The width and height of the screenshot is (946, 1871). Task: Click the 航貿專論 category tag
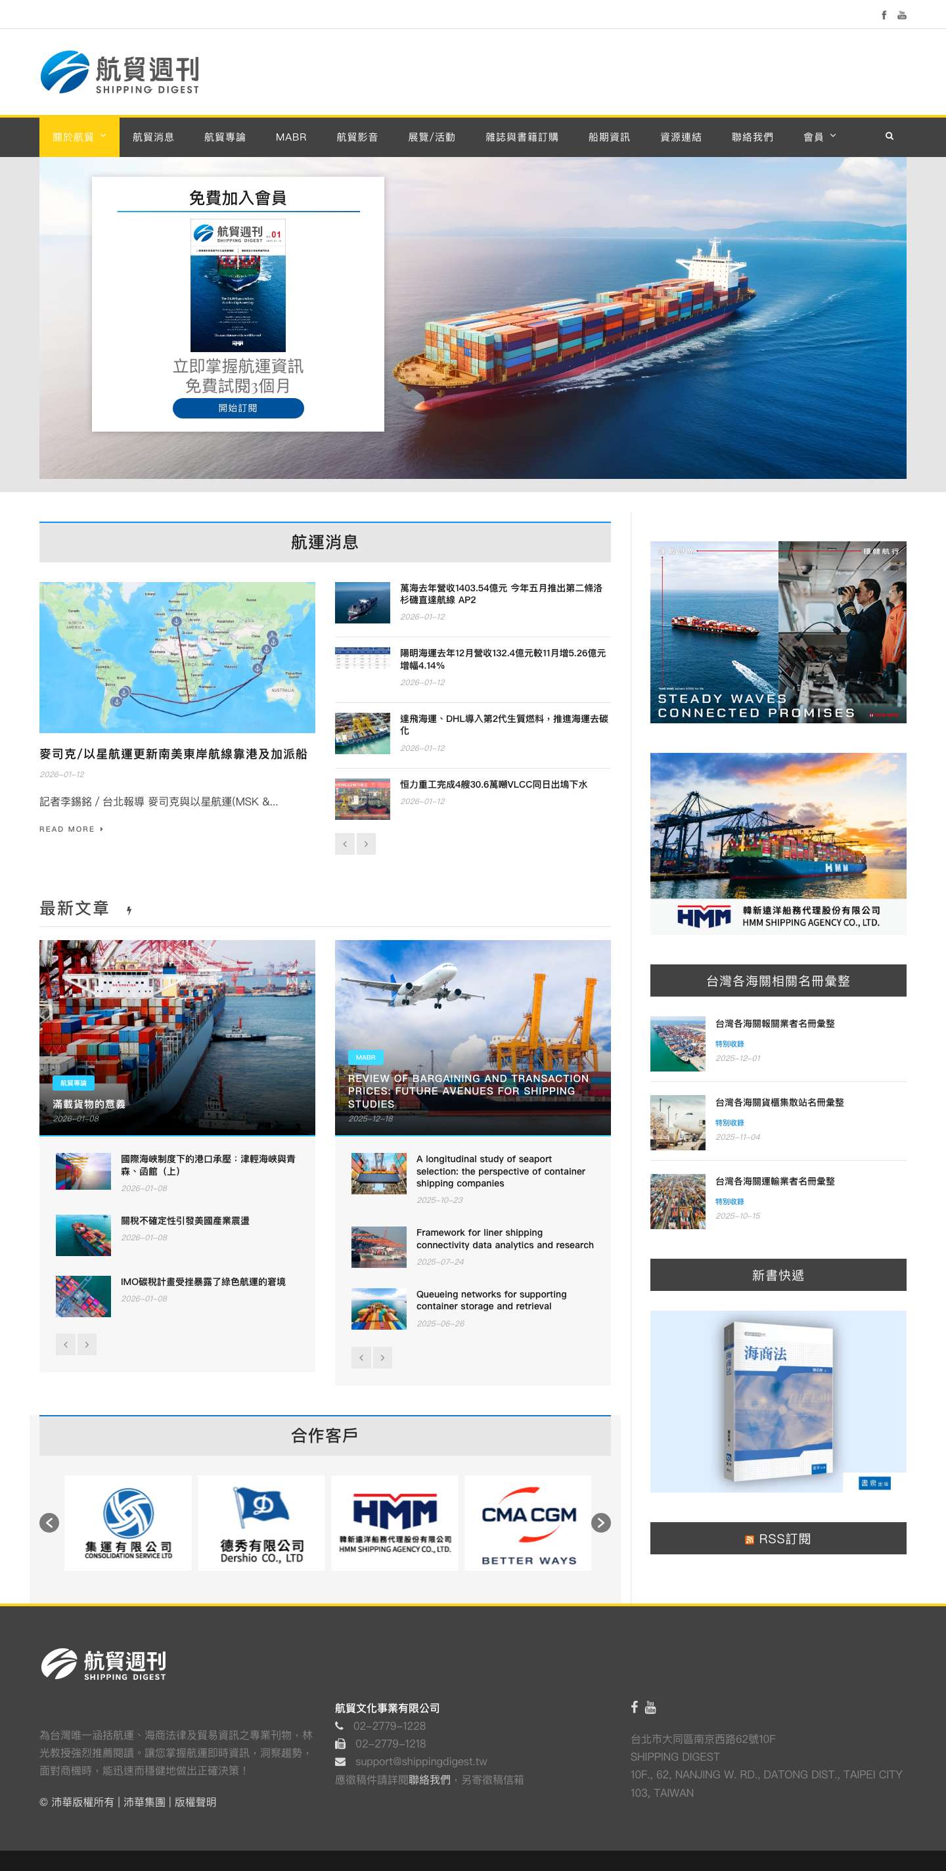(x=74, y=1083)
